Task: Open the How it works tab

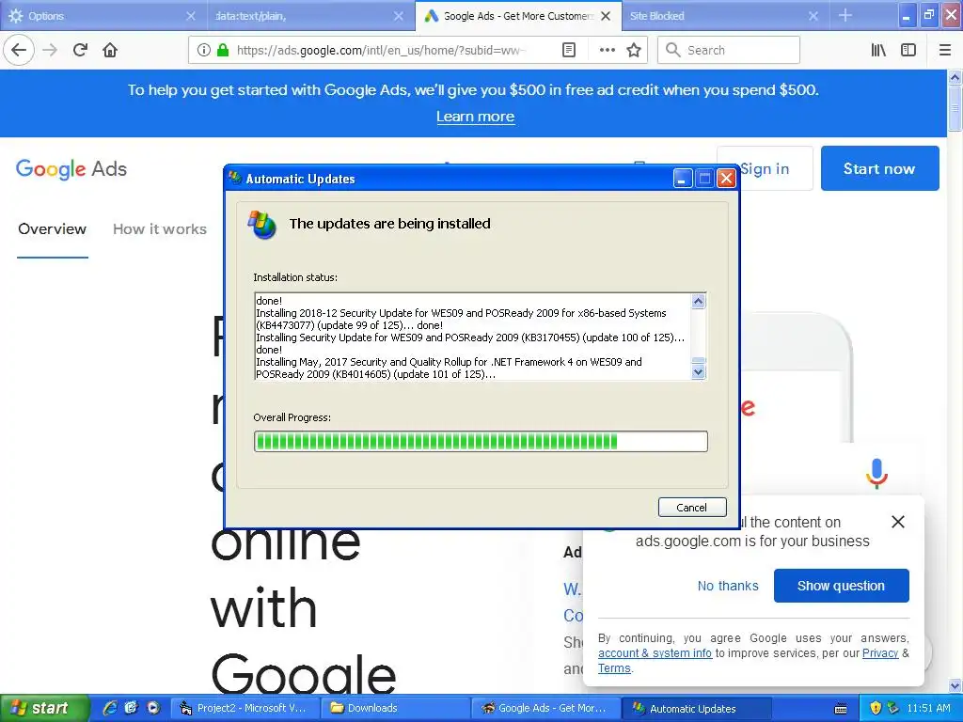Action: [160, 229]
